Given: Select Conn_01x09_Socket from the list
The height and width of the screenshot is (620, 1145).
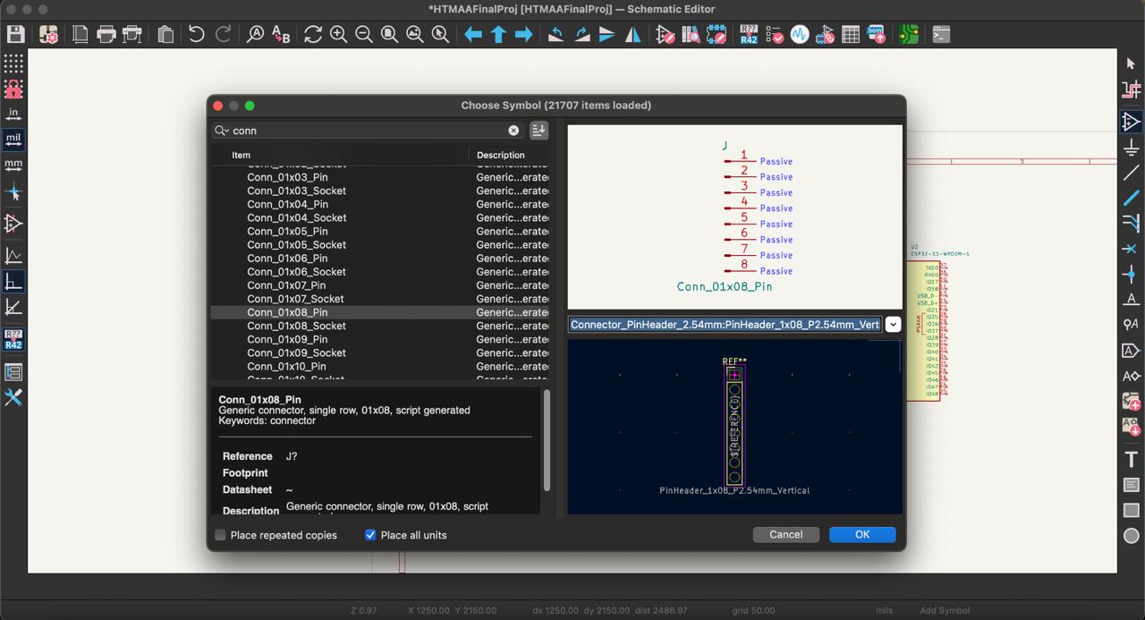Looking at the screenshot, I should [296, 352].
